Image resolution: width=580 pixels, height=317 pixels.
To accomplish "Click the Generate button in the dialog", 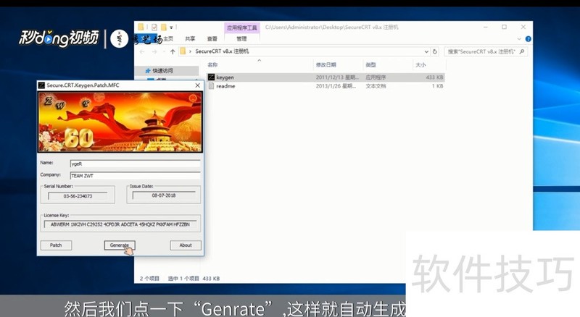I will (x=120, y=245).
